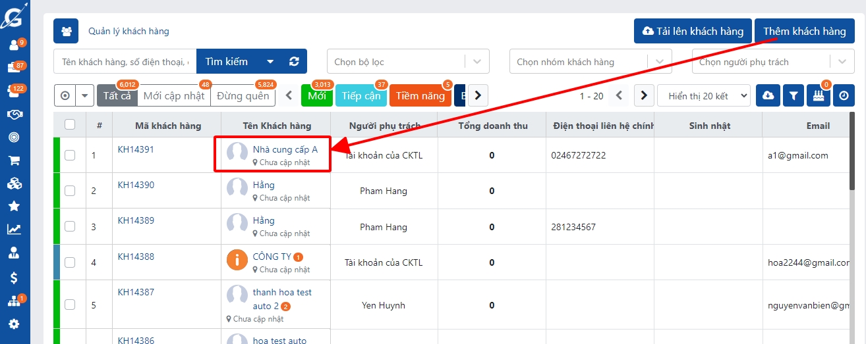Screen dimensions: 866x344
Task: Click the Thêm khách hàng button
Action: (x=804, y=32)
